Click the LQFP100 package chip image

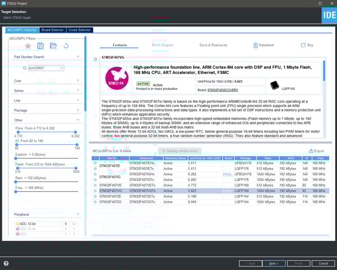274,85
